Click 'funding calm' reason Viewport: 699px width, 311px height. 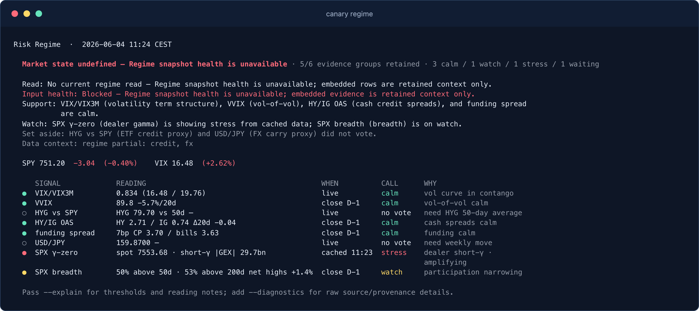[450, 233]
